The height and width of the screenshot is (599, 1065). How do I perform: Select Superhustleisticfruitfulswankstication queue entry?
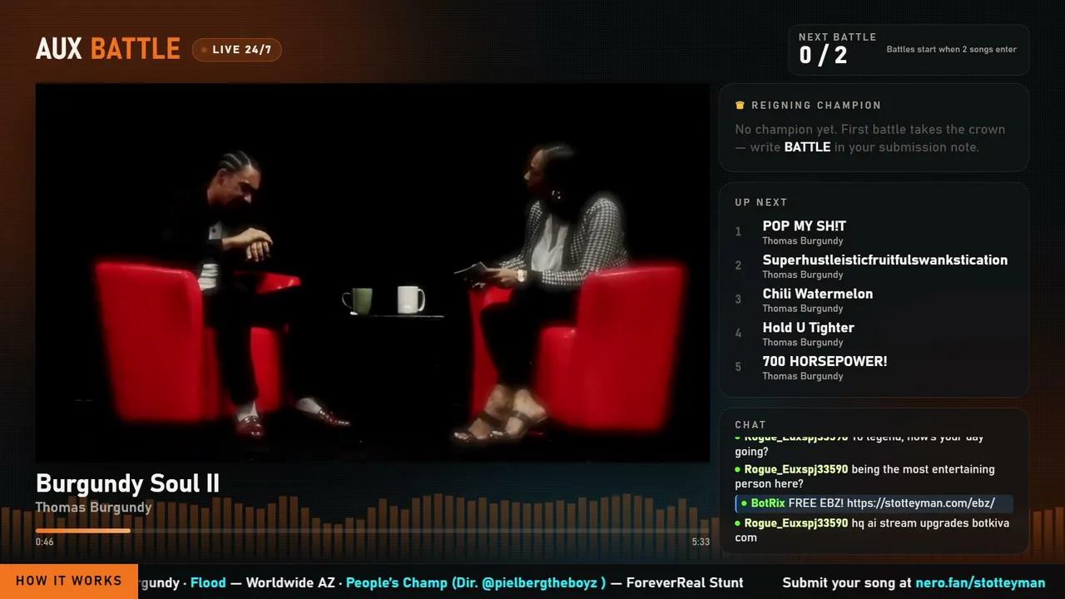tap(874, 266)
